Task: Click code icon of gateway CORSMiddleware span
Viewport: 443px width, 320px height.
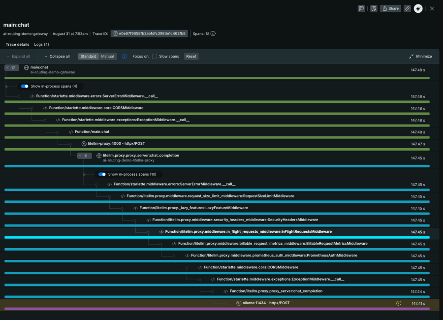Action: coord(45,108)
